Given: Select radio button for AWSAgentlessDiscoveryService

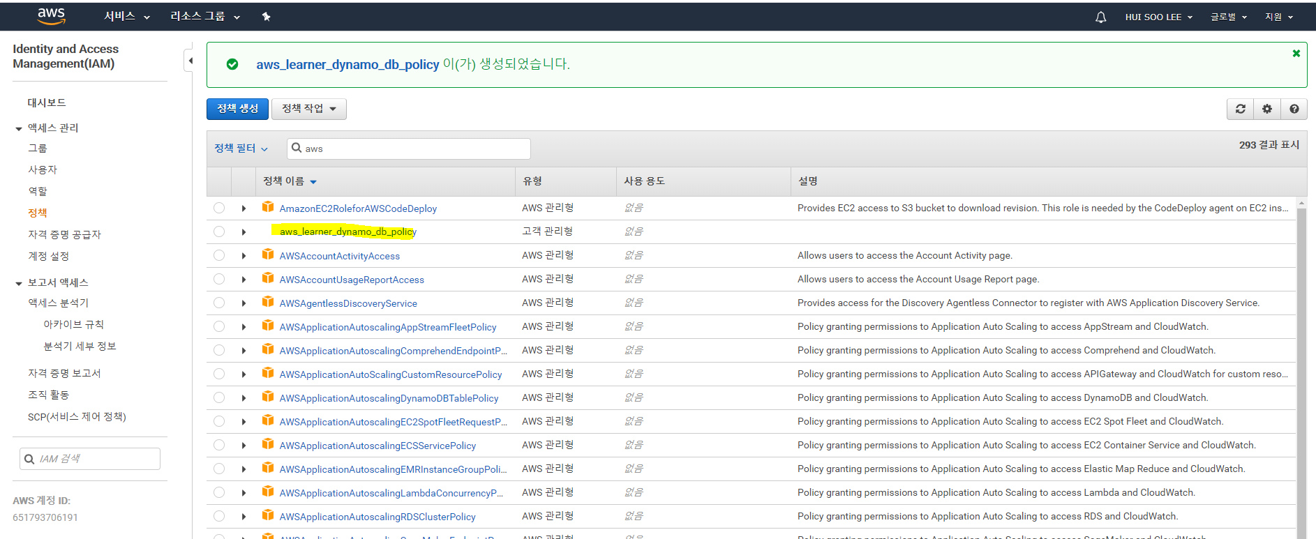Looking at the screenshot, I should 219,303.
